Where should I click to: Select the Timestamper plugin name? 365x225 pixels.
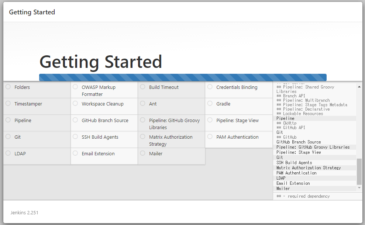click(28, 104)
